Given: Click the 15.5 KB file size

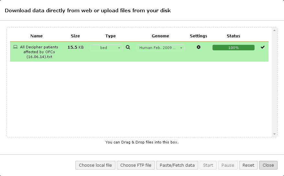Looking at the screenshot, I should coord(75,47).
